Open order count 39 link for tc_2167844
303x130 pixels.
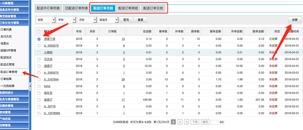(x=123, y=80)
